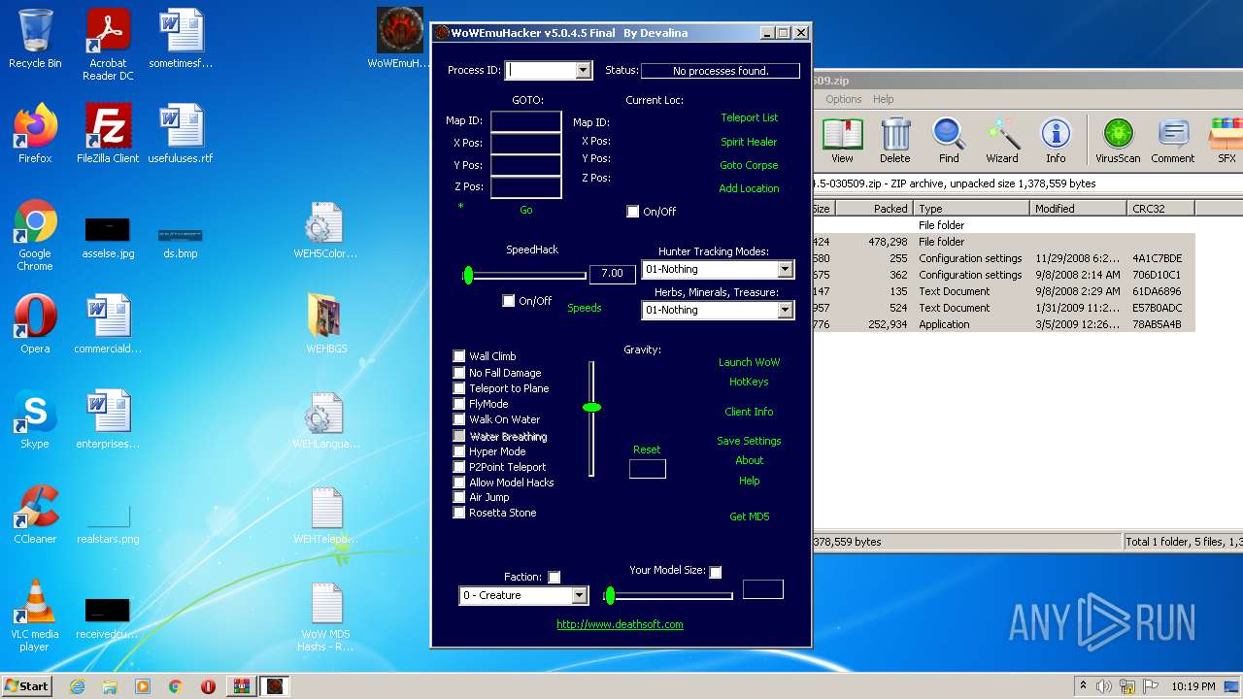Enable the Walk On Water checkbox
This screenshot has width=1243, height=699.
tap(459, 419)
